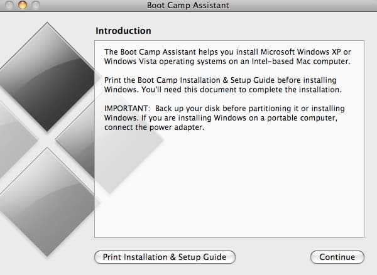Click the gray zoom window button

[35, 5]
